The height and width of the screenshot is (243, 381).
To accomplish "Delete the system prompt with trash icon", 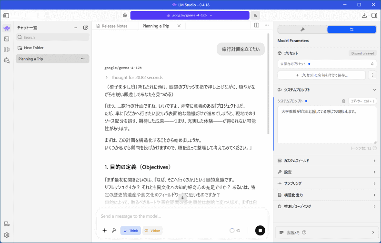I will click(343, 101).
